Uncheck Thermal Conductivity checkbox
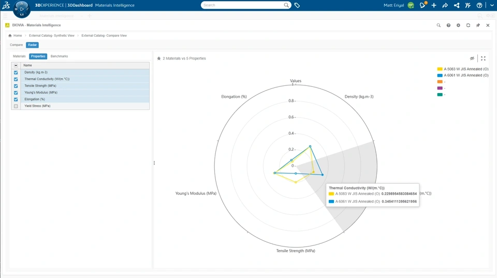Screen dimensions: 497x278 coord(16,79)
